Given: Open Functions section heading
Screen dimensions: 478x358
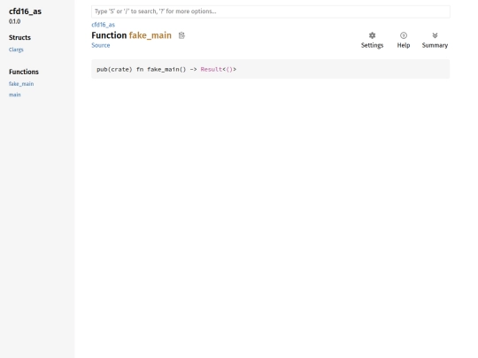Looking at the screenshot, I should (24, 72).
